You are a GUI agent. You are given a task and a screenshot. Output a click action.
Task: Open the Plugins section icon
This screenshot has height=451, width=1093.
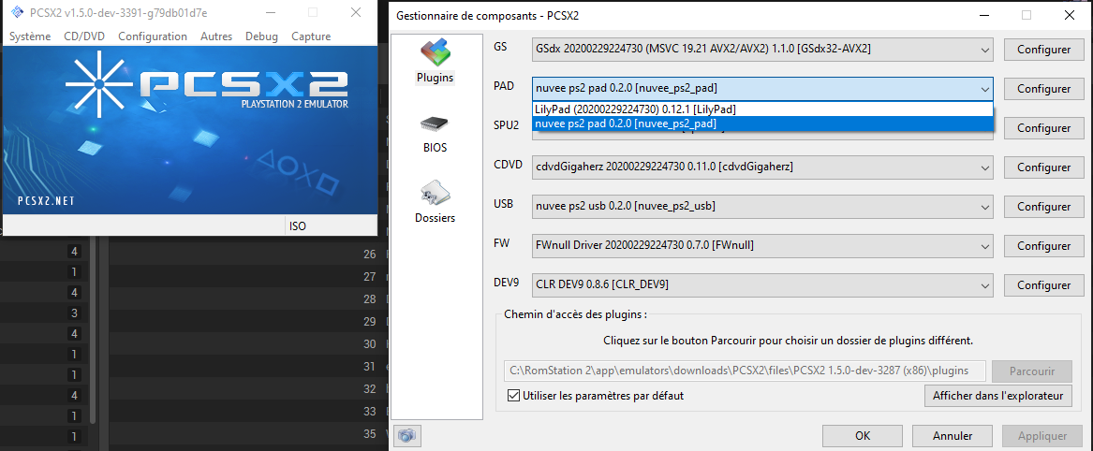click(435, 53)
